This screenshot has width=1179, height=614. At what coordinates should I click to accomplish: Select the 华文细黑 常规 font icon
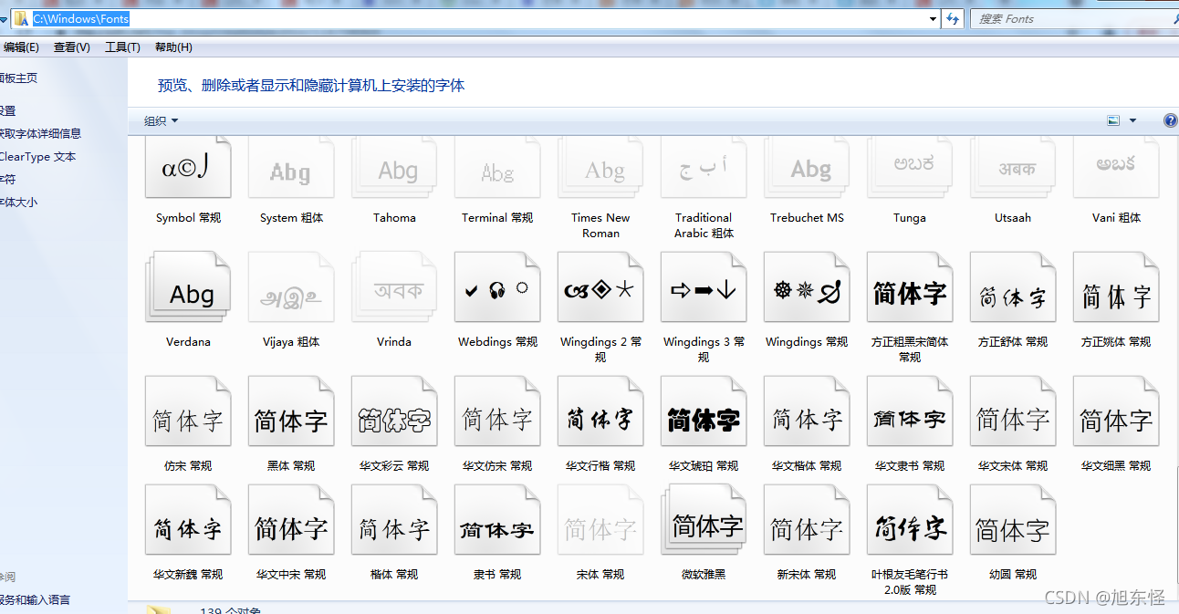pos(1116,411)
